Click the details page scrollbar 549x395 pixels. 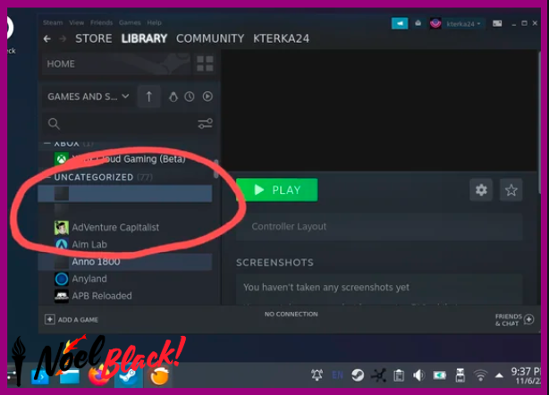point(539,122)
